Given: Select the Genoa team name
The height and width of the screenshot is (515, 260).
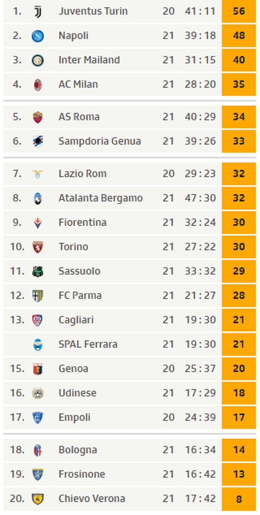Looking at the screenshot, I should (x=73, y=368).
